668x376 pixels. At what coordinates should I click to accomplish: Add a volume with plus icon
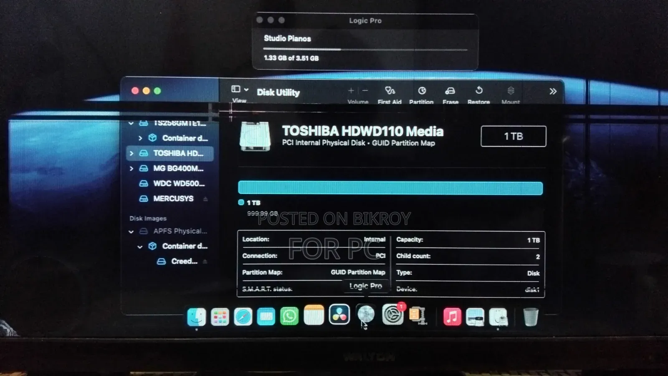click(x=351, y=90)
